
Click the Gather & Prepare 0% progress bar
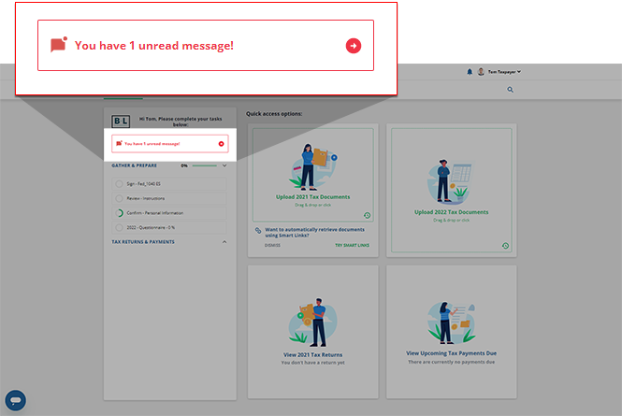point(204,165)
